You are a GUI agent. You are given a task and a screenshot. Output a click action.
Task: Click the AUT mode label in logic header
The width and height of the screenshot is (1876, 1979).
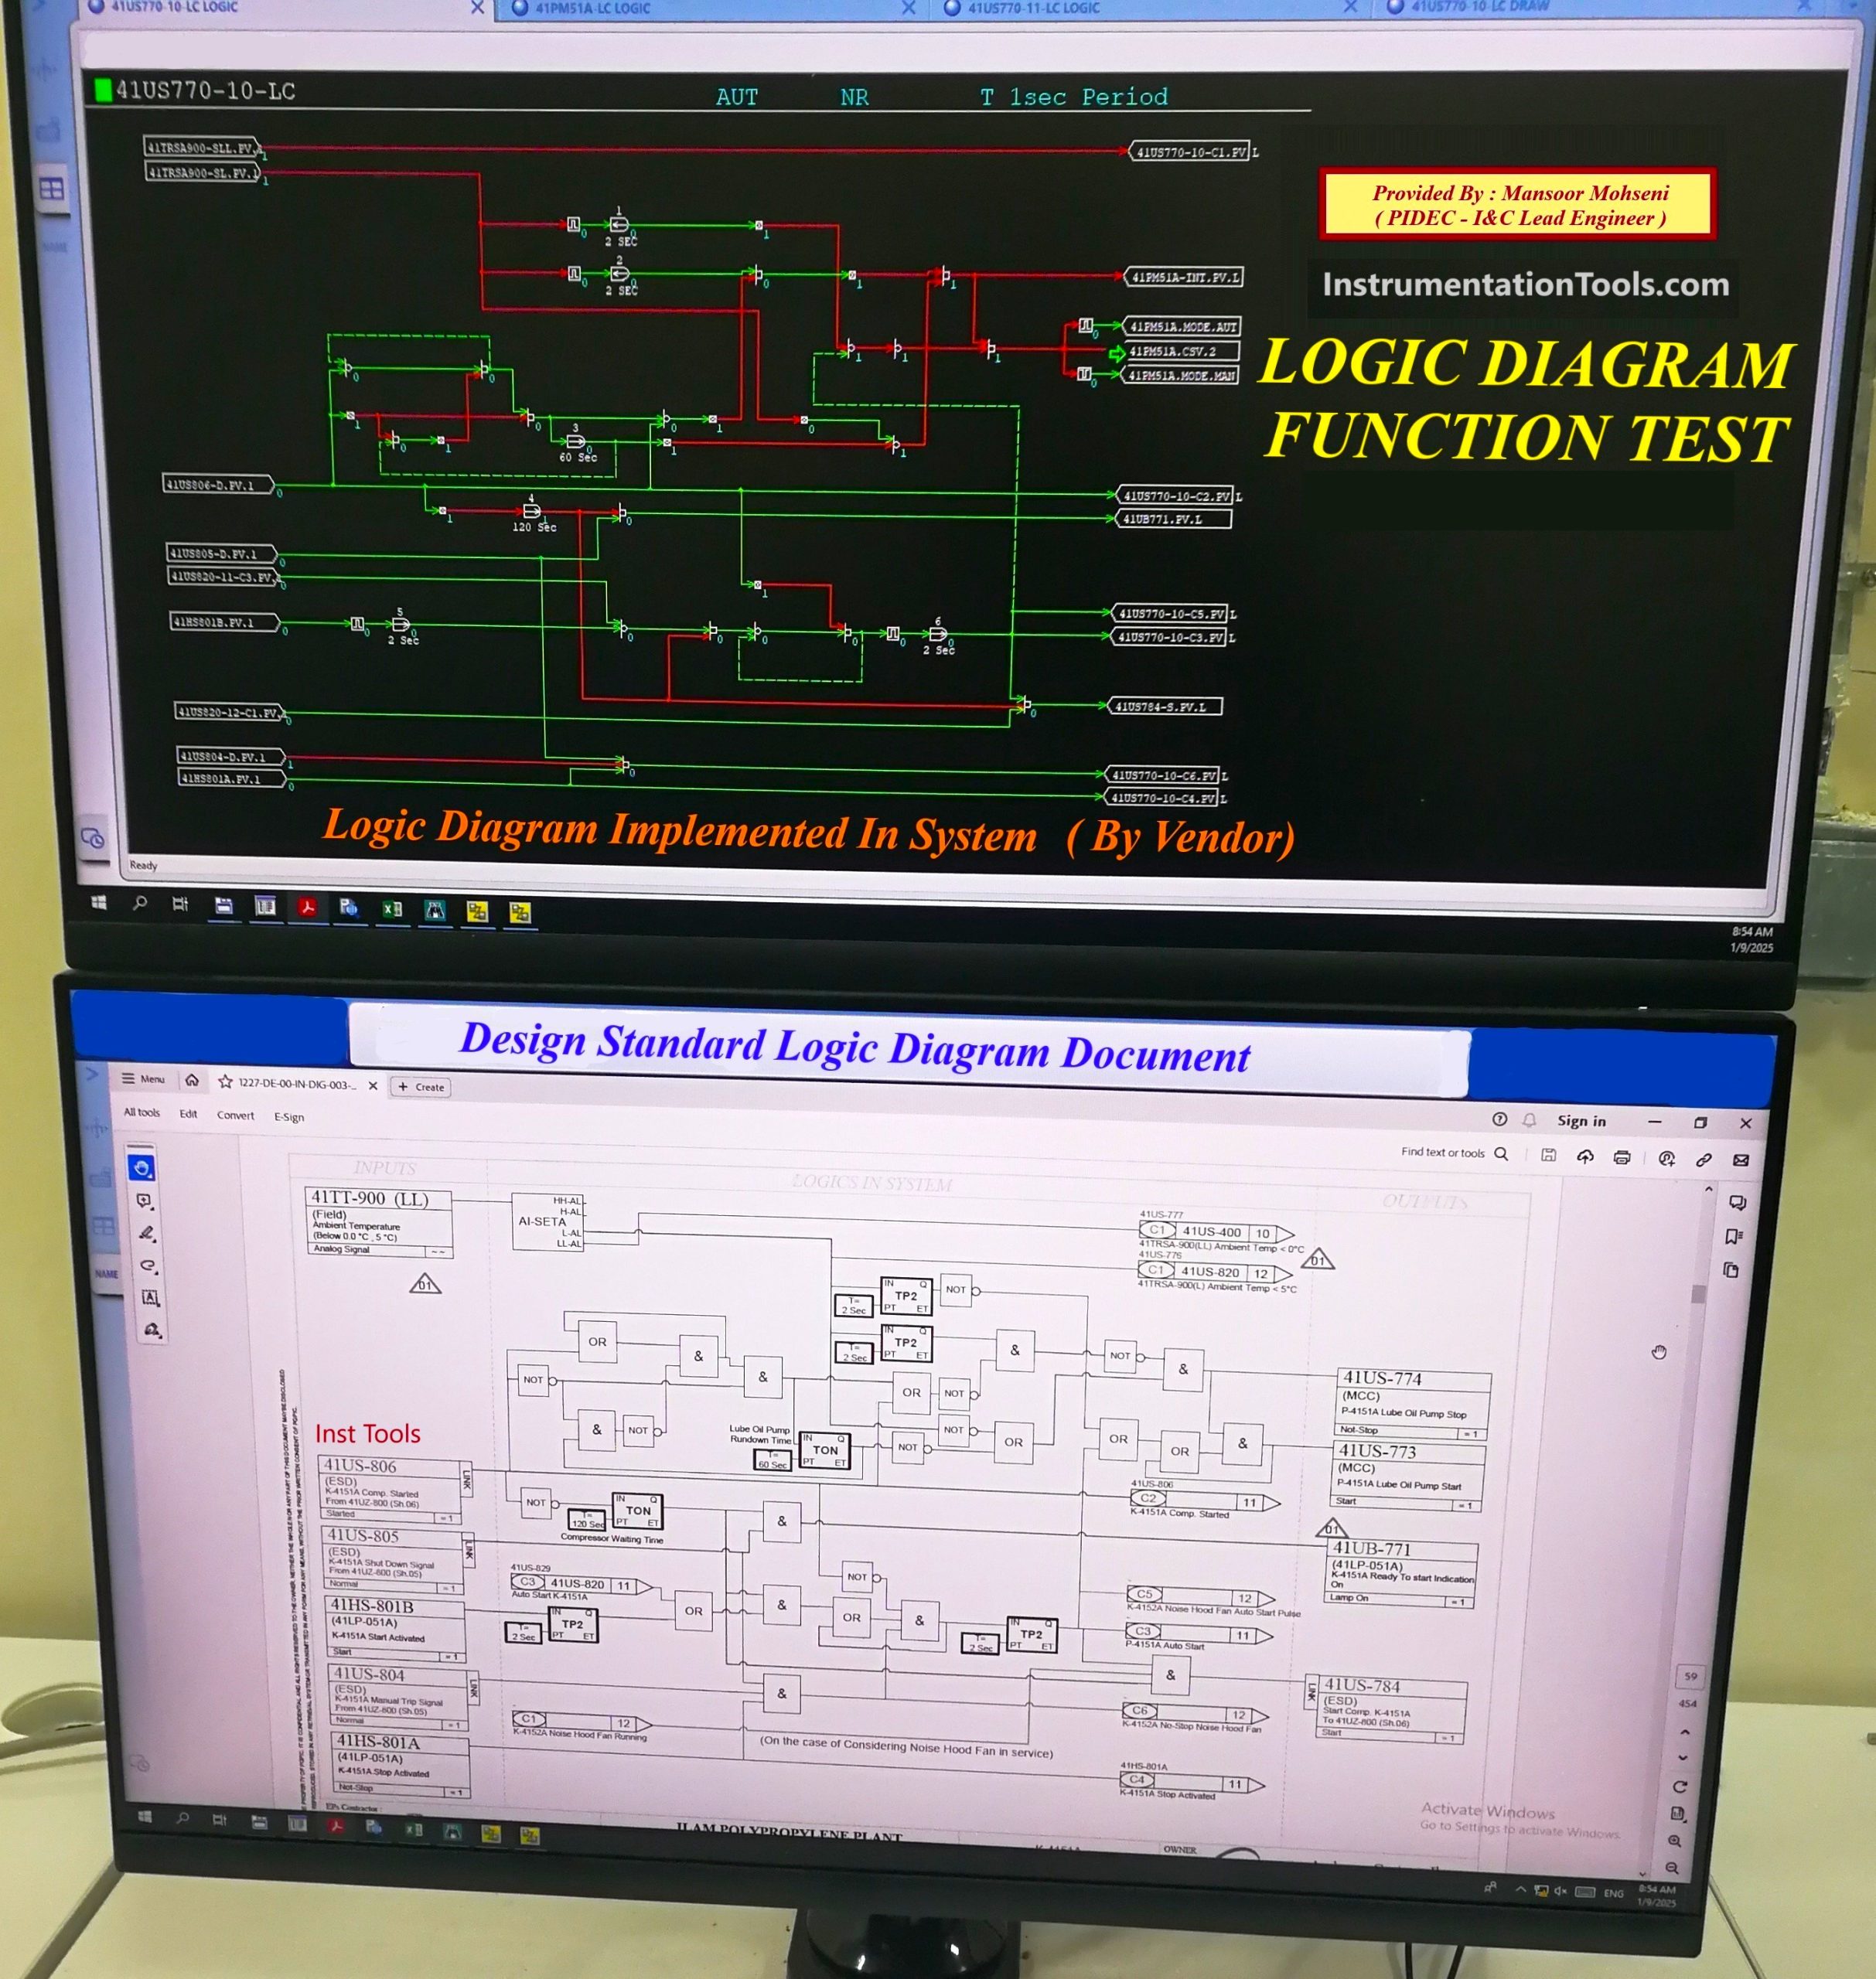pos(737,97)
